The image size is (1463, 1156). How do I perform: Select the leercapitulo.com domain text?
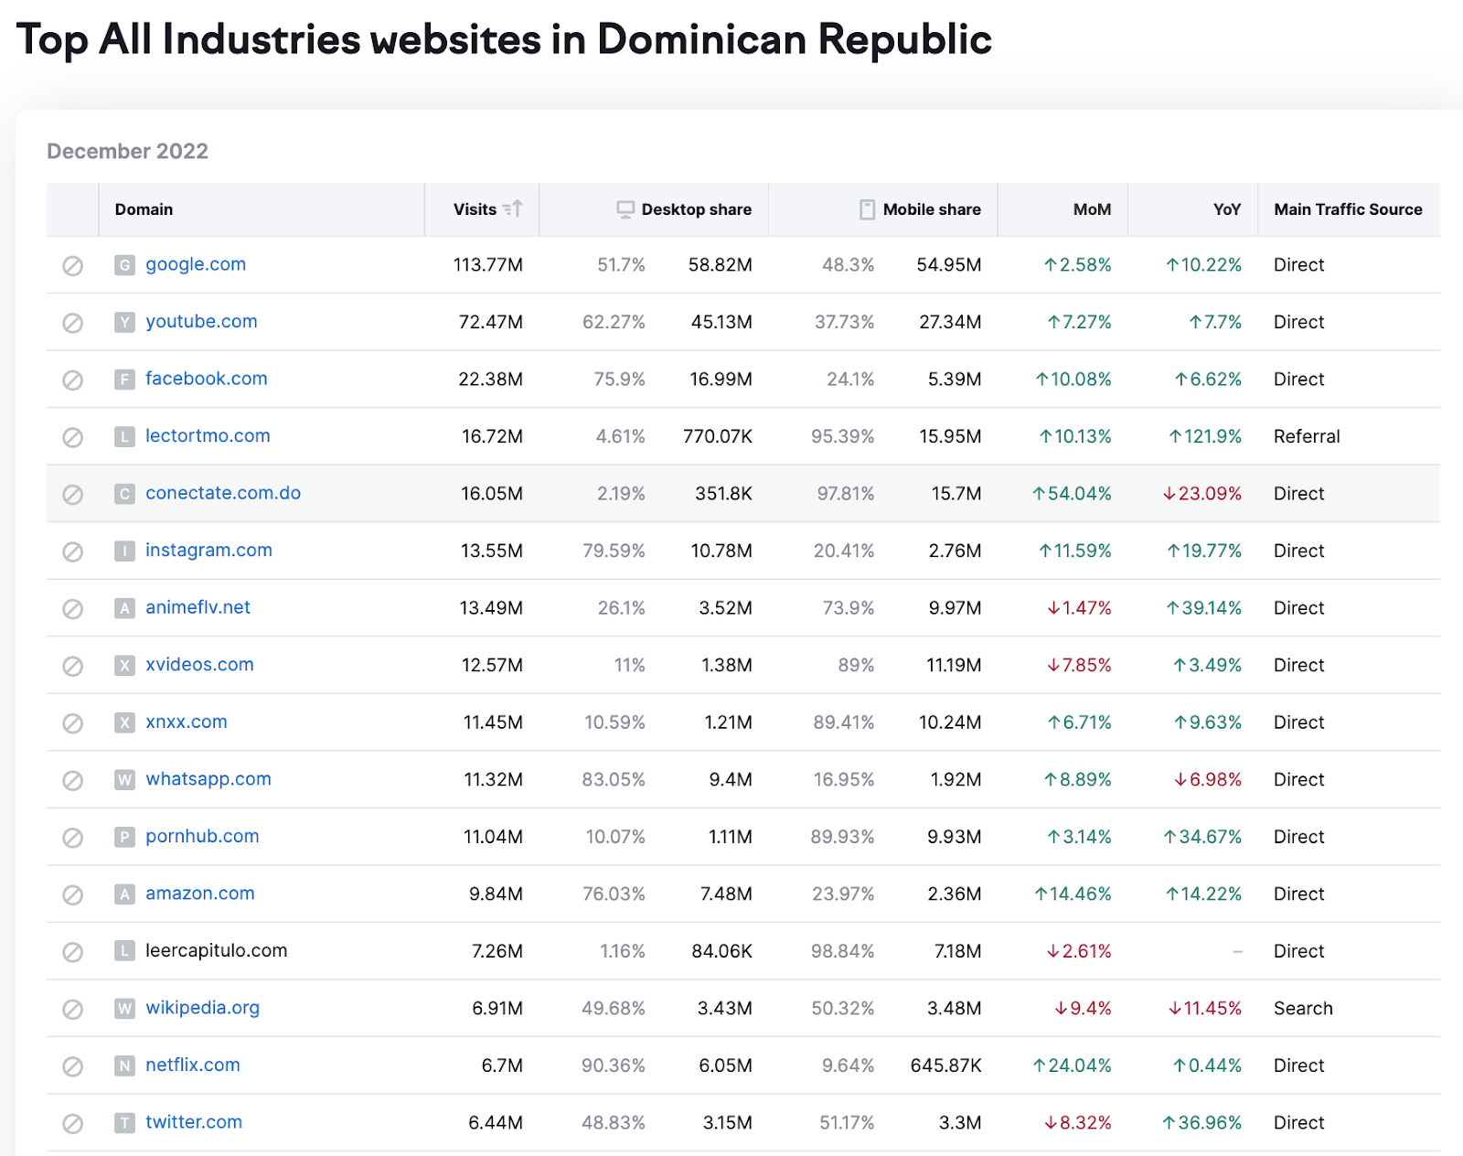click(216, 951)
